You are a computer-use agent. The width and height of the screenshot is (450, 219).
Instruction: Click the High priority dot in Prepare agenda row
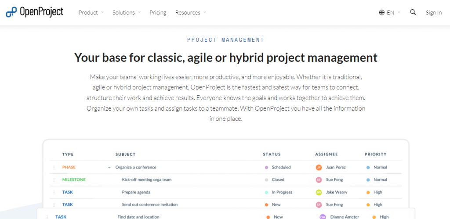click(368, 192)
